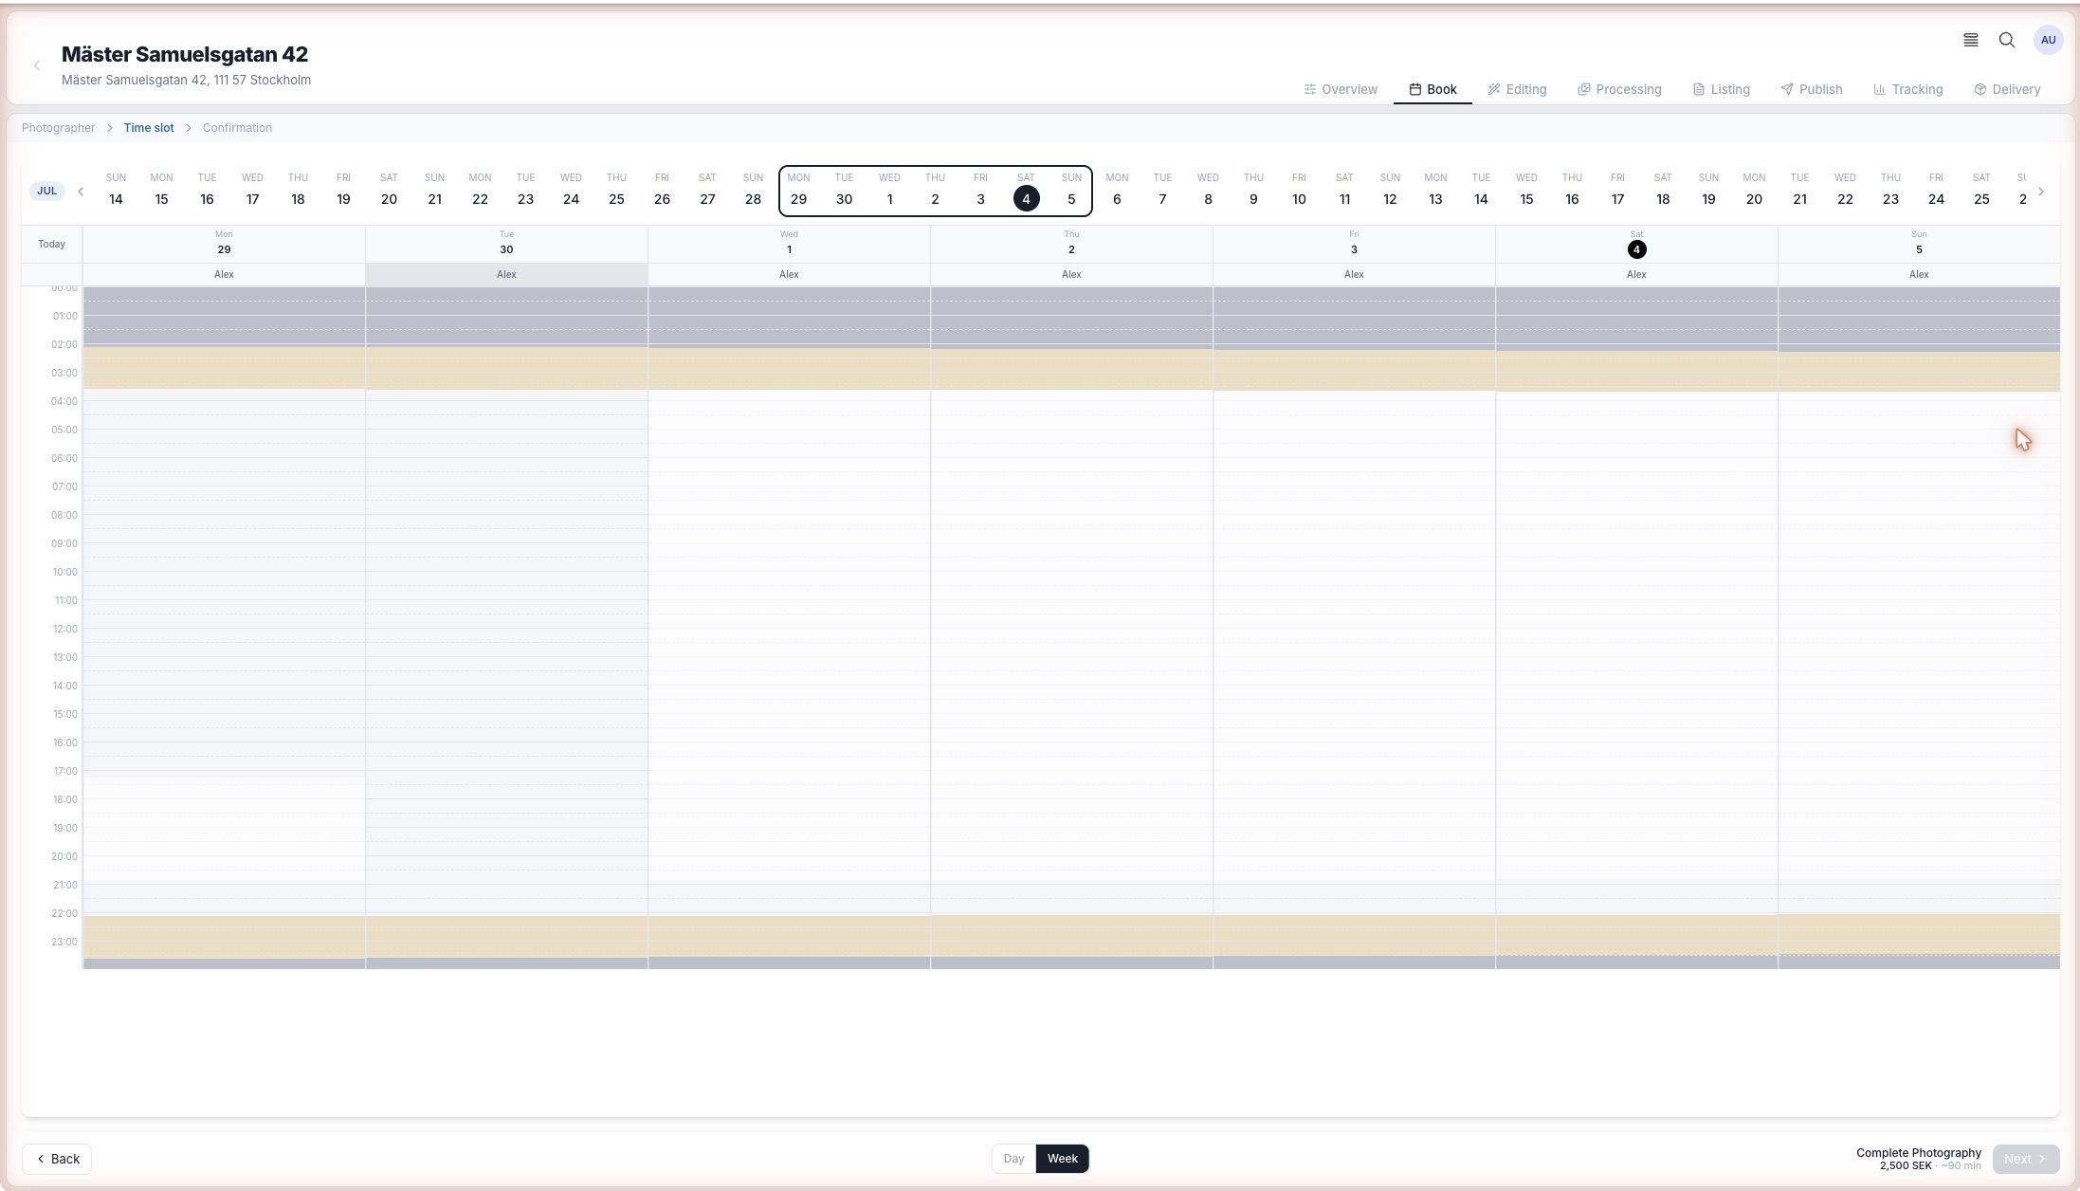This screenshot has width=2080, height=1191.
Task: Select Thursday 2 in highlighted week
Action: (935, 190)
